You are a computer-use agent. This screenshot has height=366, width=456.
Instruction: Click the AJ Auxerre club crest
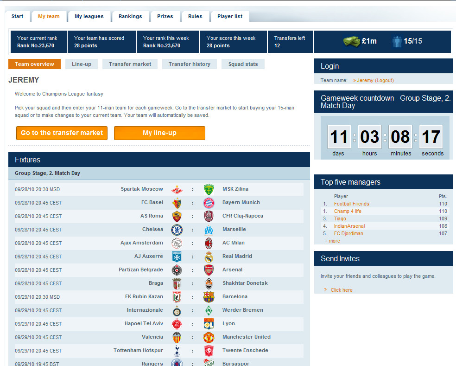[x=177, y=257]
